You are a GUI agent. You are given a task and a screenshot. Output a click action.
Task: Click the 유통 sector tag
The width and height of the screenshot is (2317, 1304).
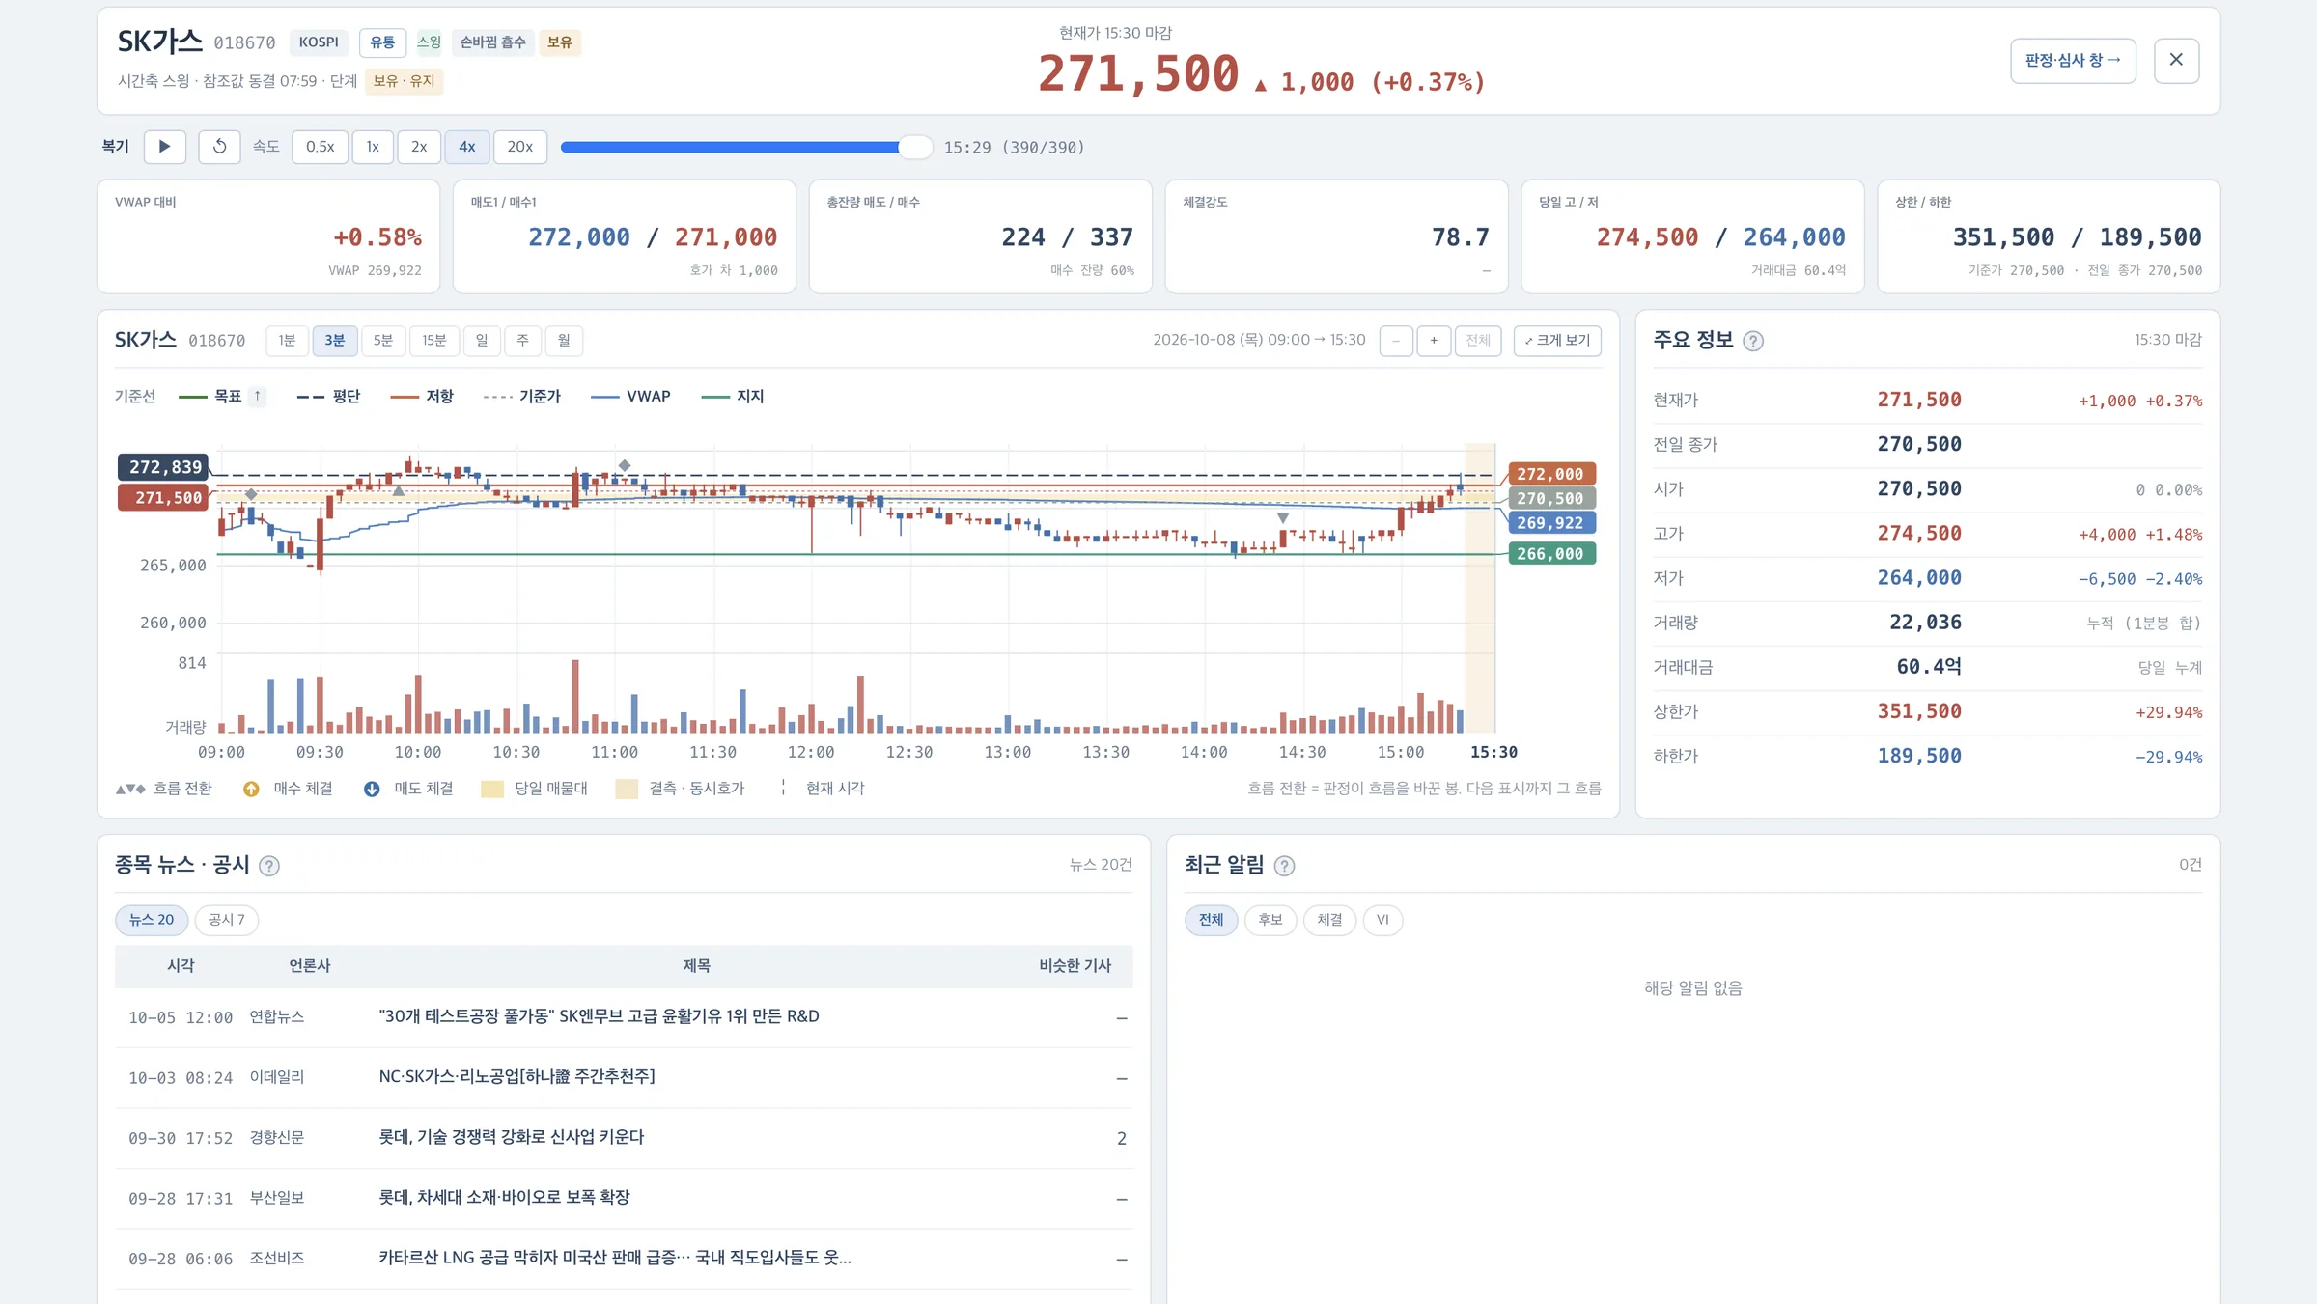[382, 42]
